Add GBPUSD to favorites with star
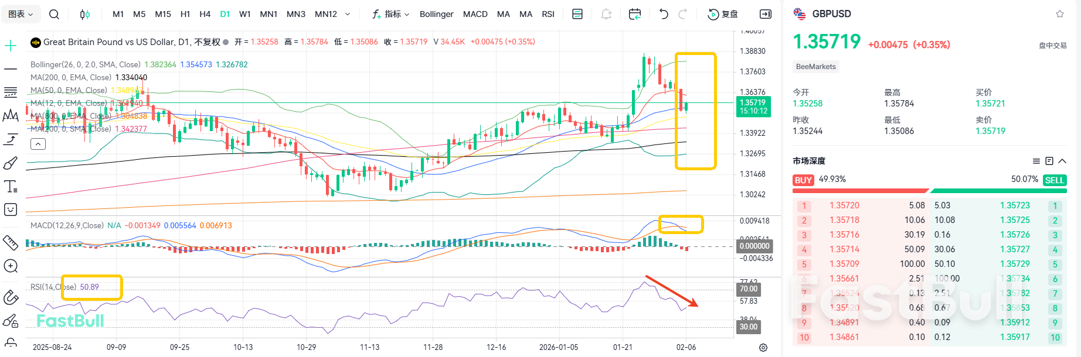 pyautogui.click(x=1060, y=14)
